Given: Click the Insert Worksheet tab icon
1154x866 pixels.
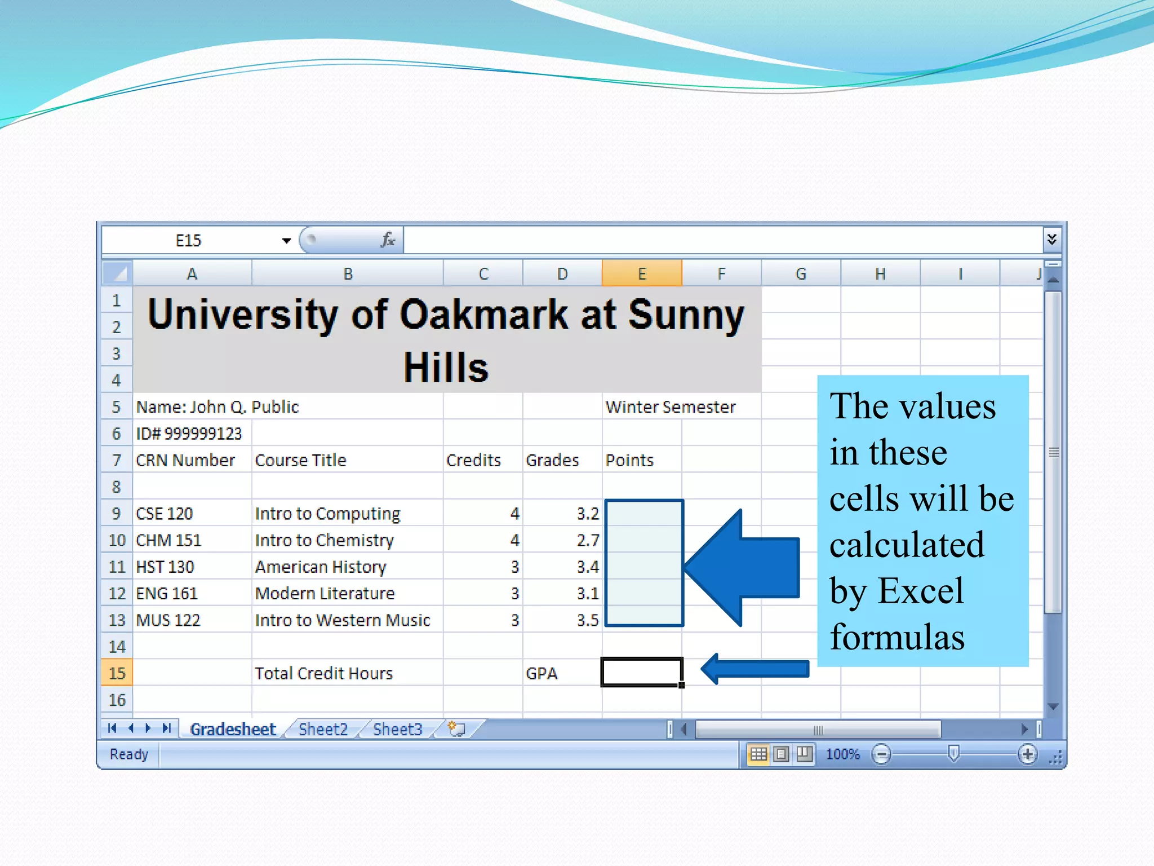Looking at the screenshot, I should tap(456, 728).
